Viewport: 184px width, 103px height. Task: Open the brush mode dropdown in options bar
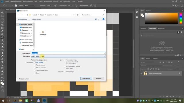(30, 5)
